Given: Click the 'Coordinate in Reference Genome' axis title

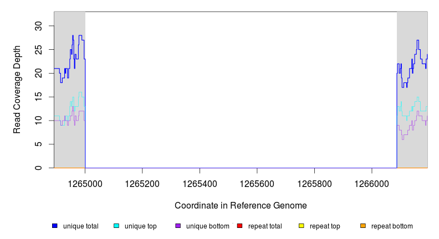Looking at the screenshot, I should point(241,205).
